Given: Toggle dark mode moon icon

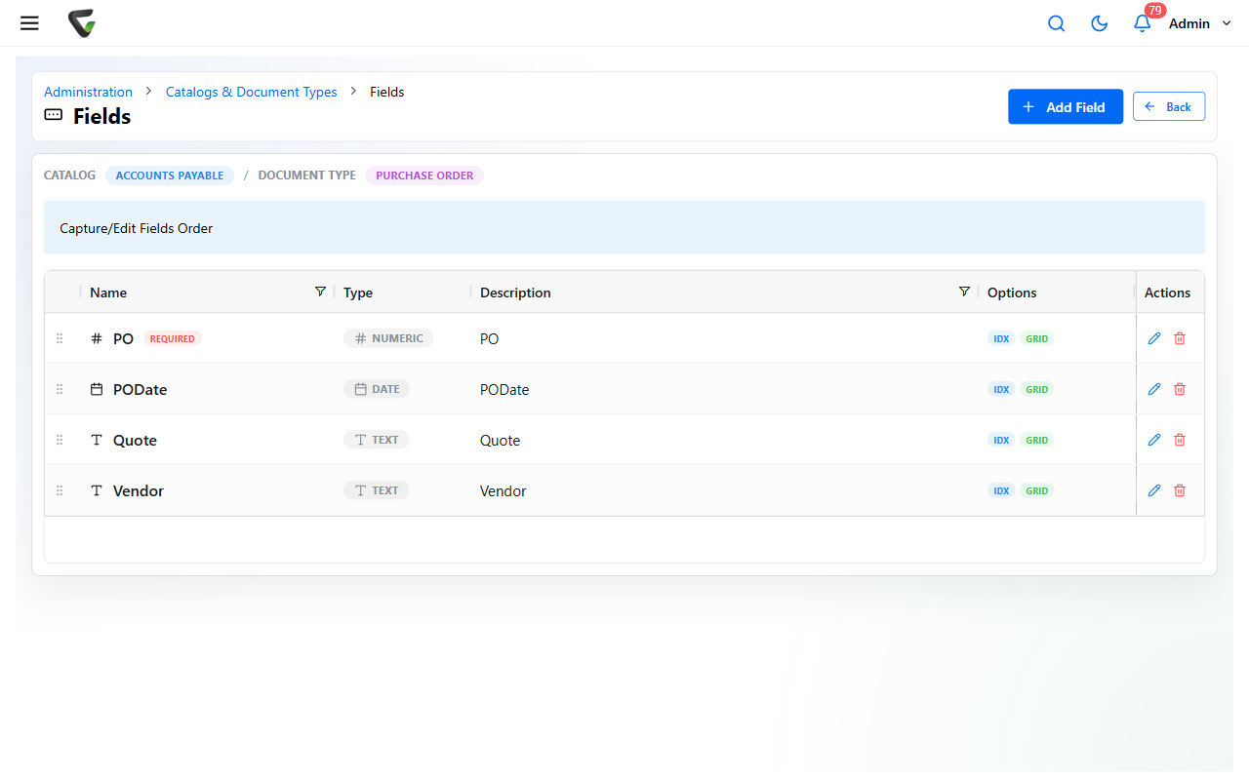Looking at the screenshot, I should 1099,23.
